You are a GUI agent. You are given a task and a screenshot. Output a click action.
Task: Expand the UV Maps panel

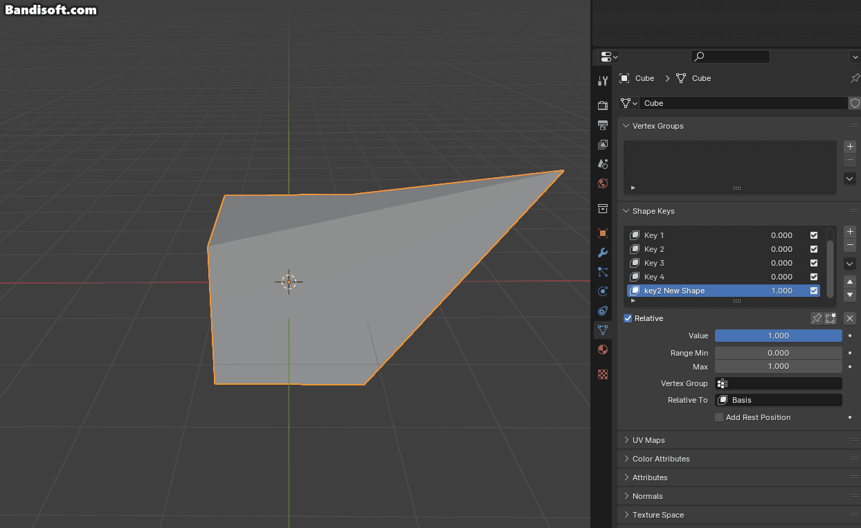click(x=626, y=440)
